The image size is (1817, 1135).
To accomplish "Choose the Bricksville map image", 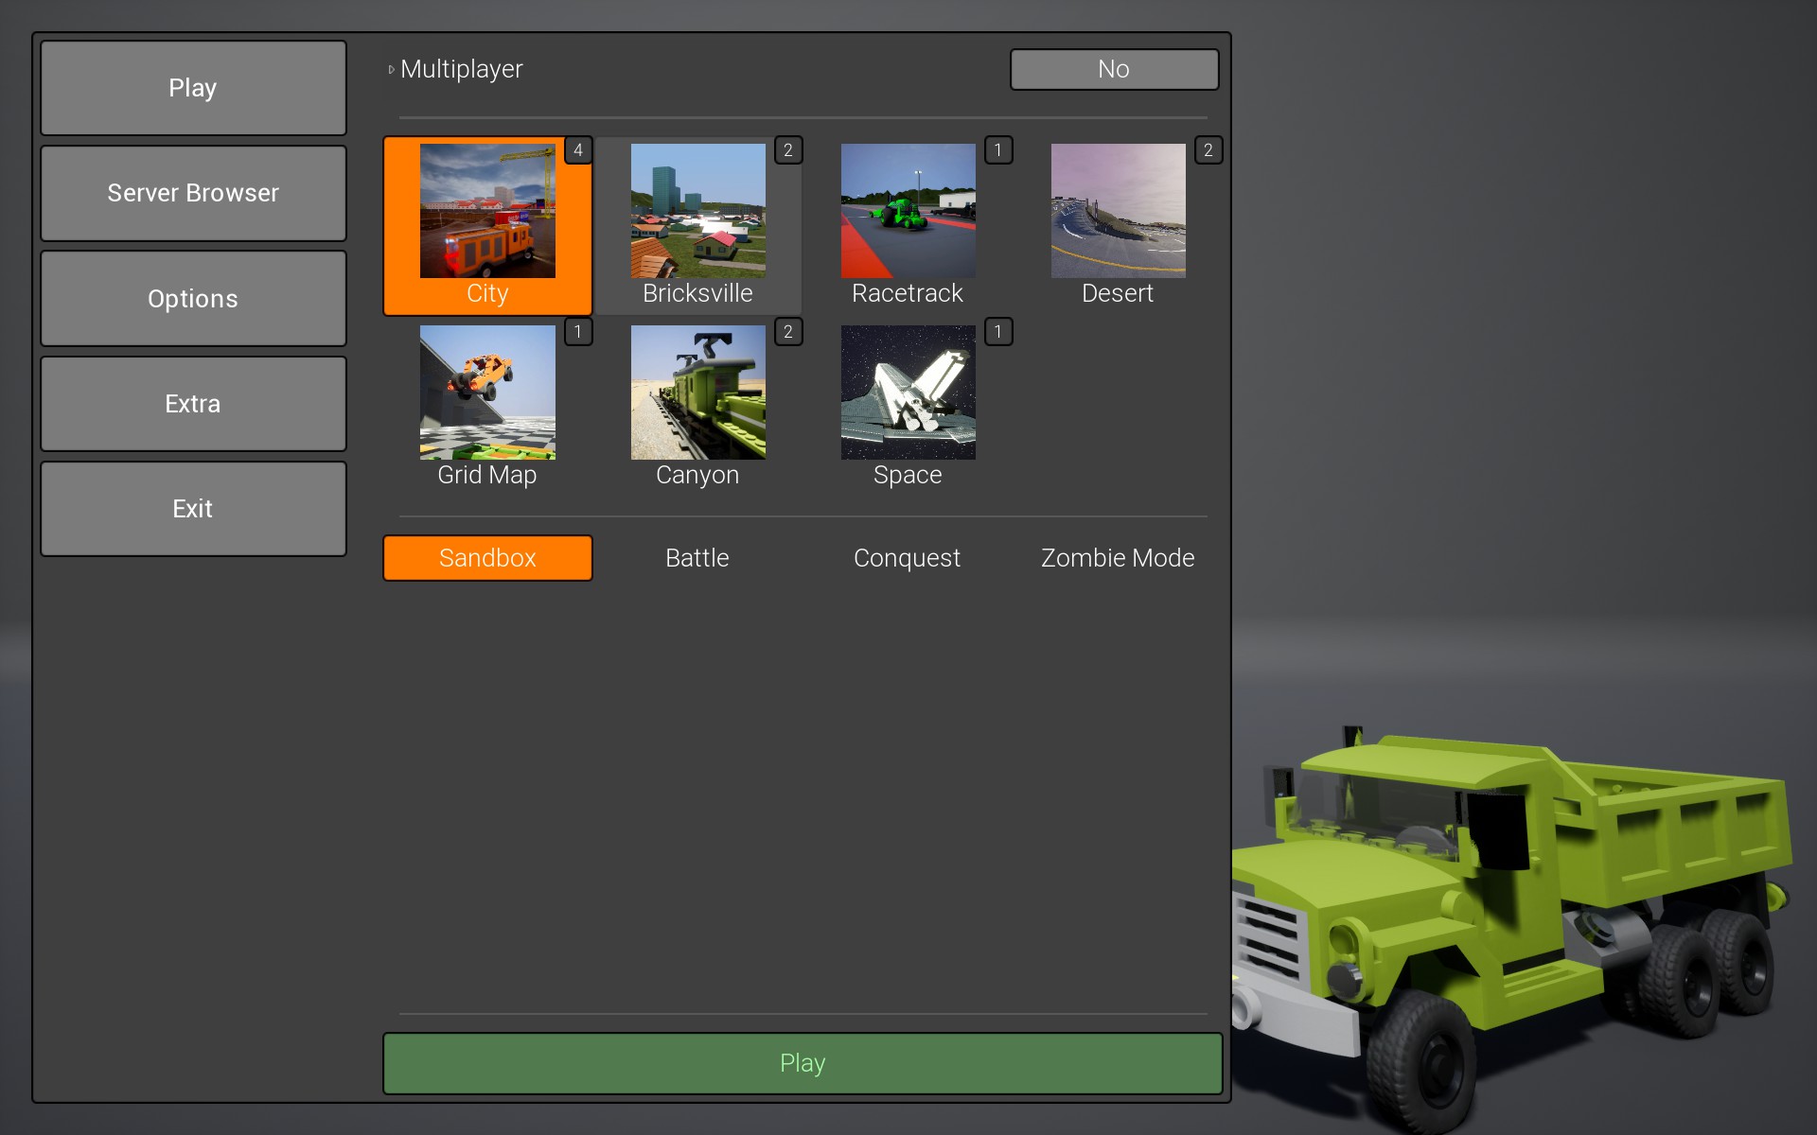I will pos(697,211).
